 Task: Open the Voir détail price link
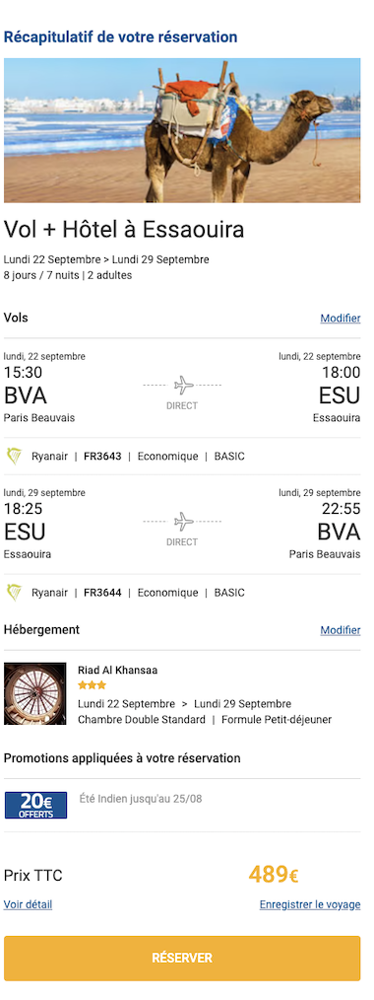click(x=28, y=904)
